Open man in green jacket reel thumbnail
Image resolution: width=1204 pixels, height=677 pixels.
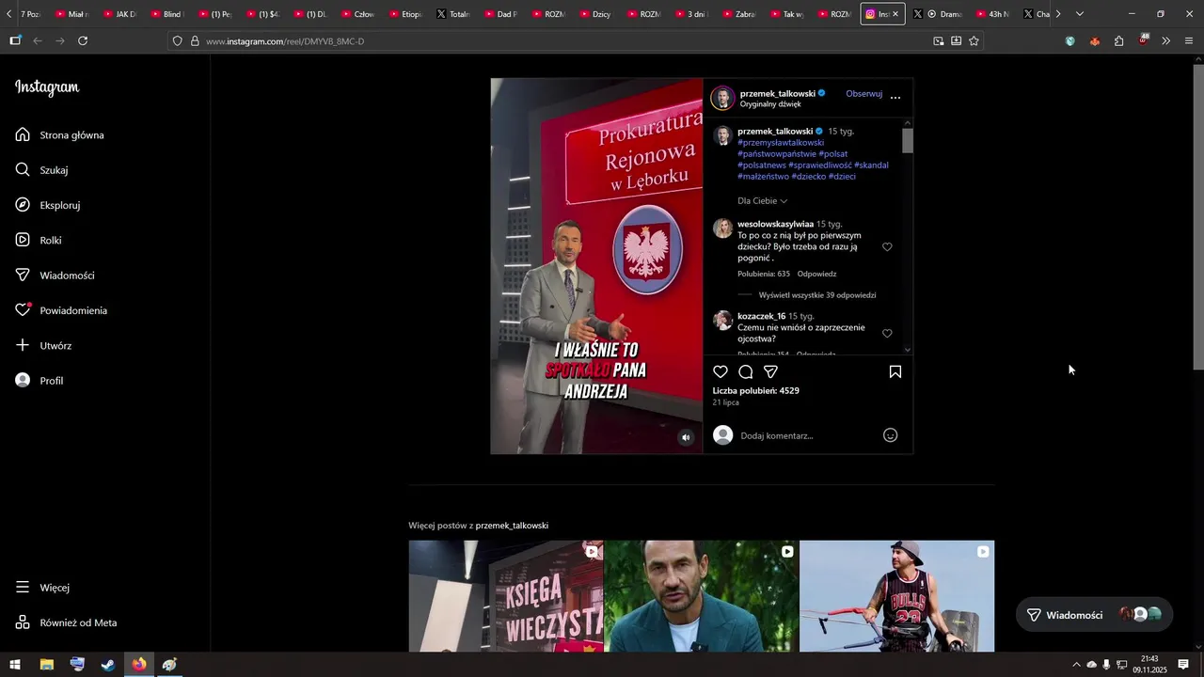point(701,596)
